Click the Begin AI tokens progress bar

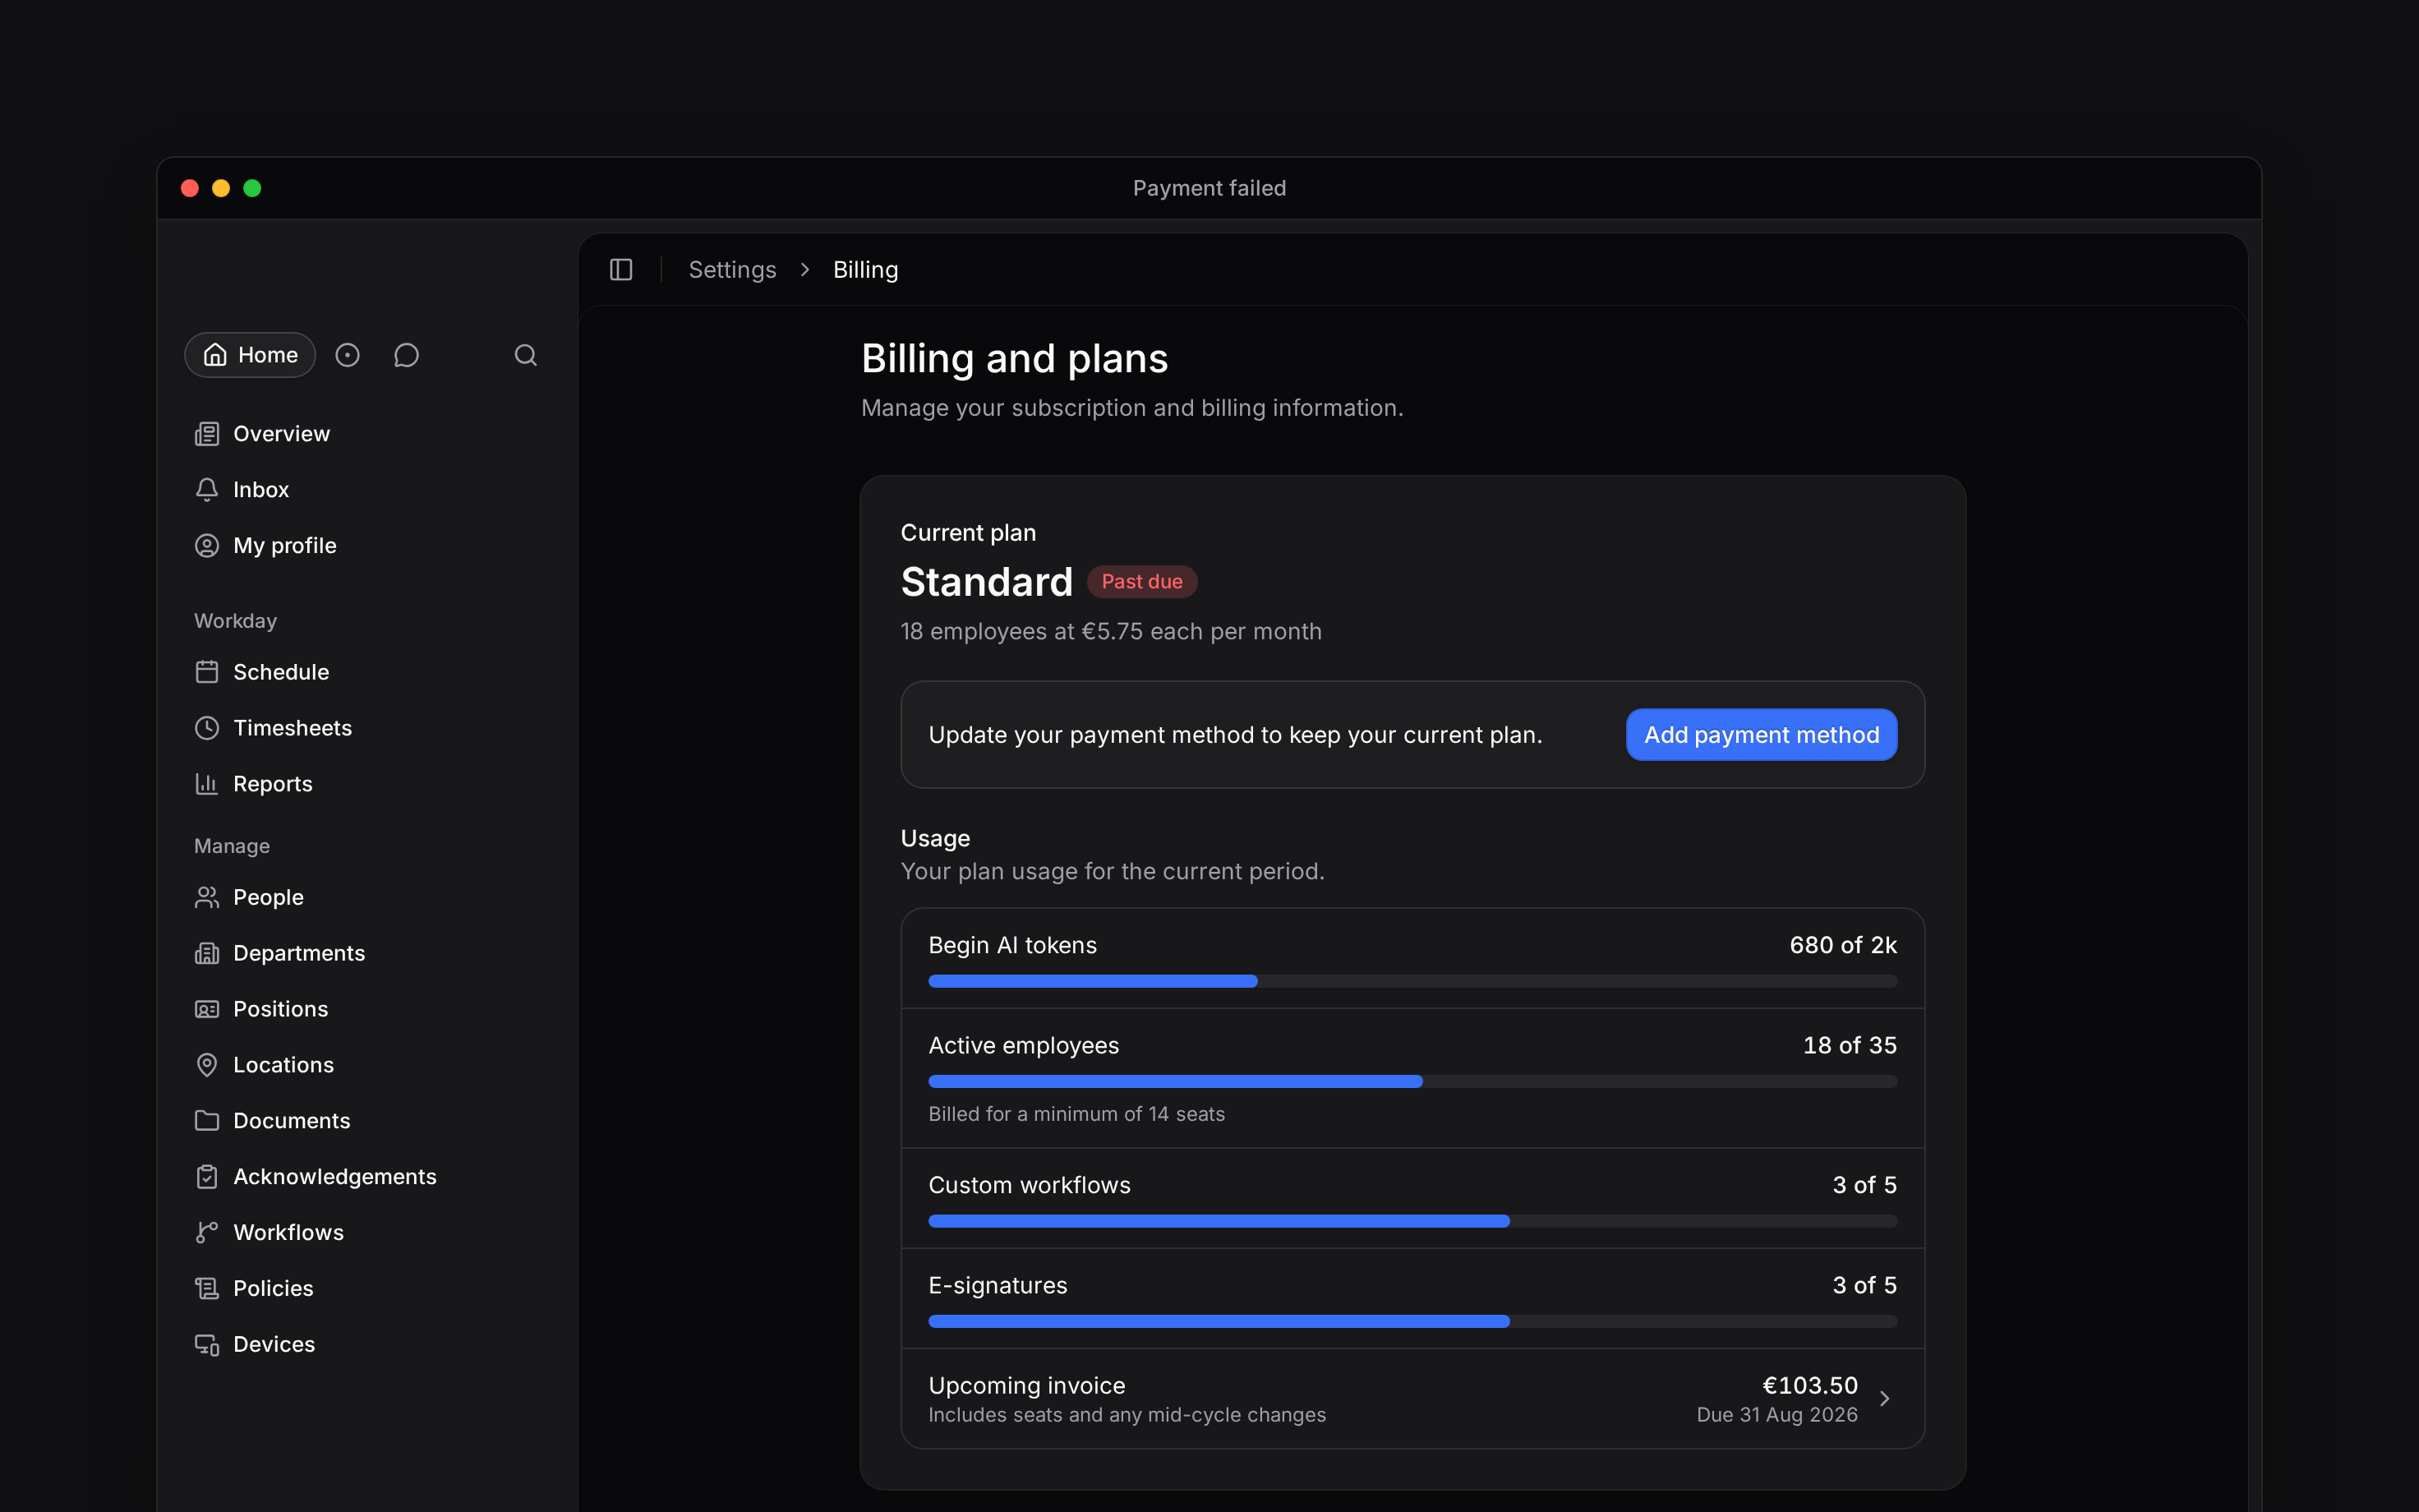1412,981
